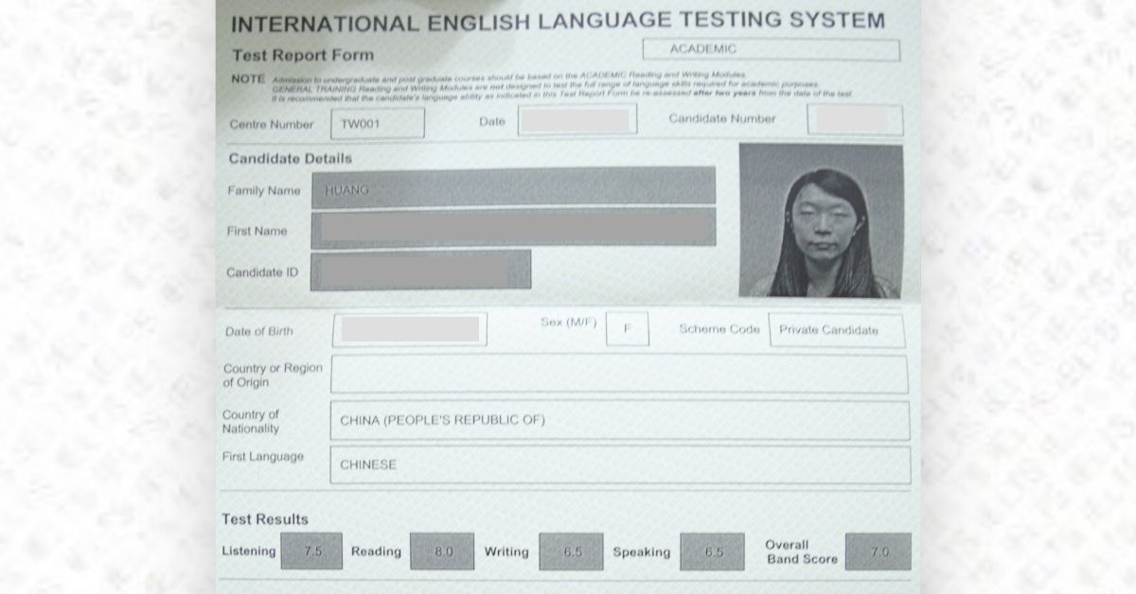Screen dimensions: 1136x594
Task: Click the "Writing" label
Action: 506,551
